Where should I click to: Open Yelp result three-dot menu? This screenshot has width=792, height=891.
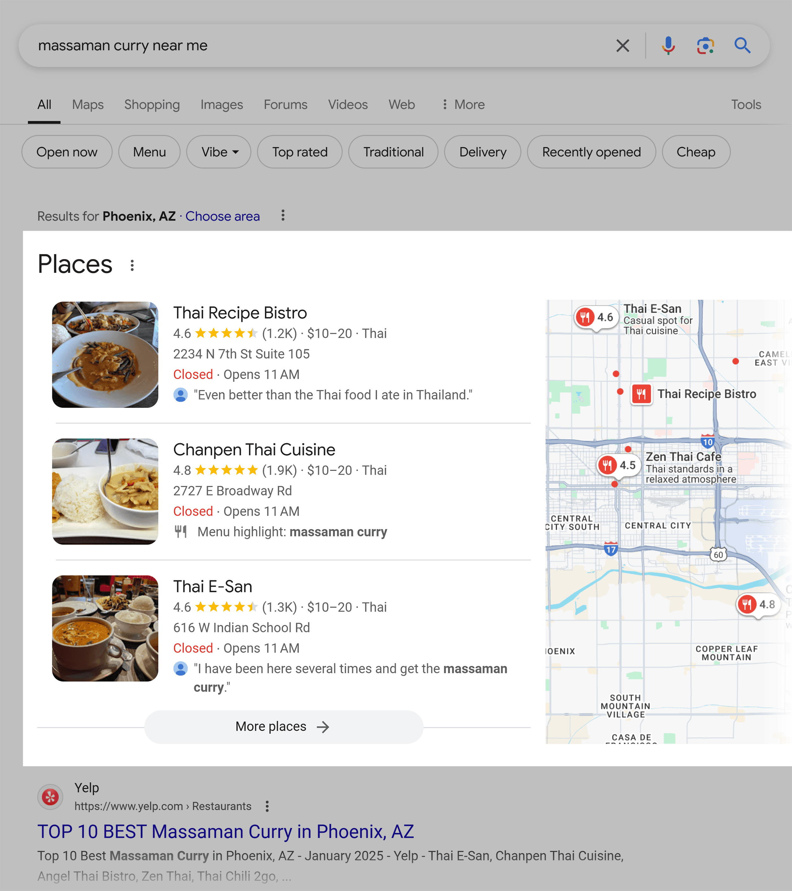(267, 806)
